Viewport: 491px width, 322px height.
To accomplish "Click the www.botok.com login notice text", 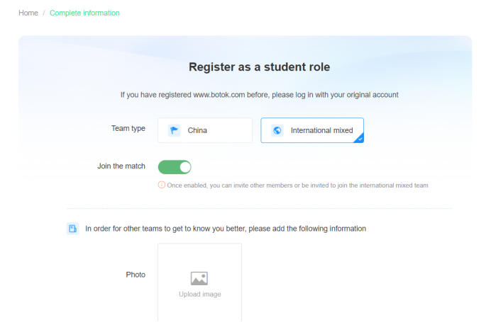I will (x=259, y=95).
